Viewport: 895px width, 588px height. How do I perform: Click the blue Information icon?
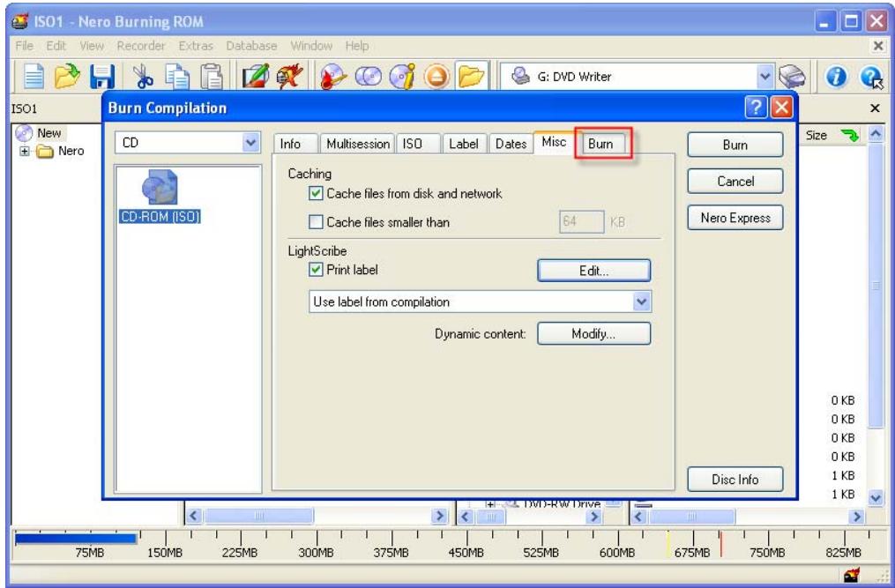click(836, 77)
